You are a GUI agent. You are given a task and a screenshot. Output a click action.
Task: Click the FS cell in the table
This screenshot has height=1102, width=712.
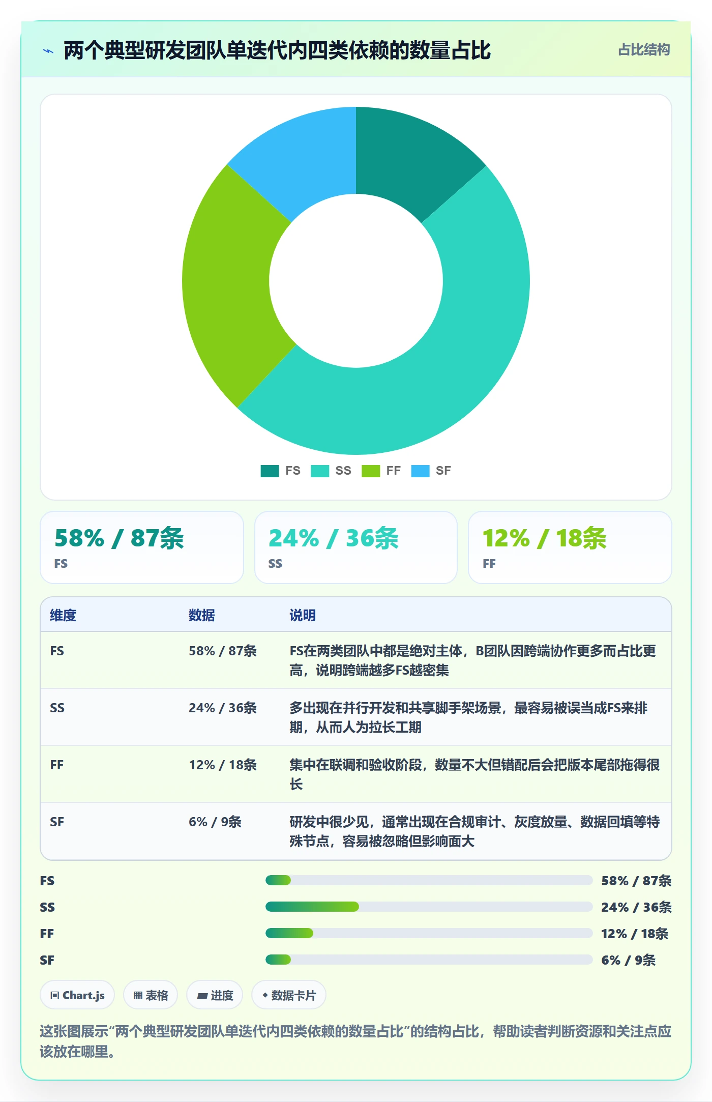(x=57, y=651)
